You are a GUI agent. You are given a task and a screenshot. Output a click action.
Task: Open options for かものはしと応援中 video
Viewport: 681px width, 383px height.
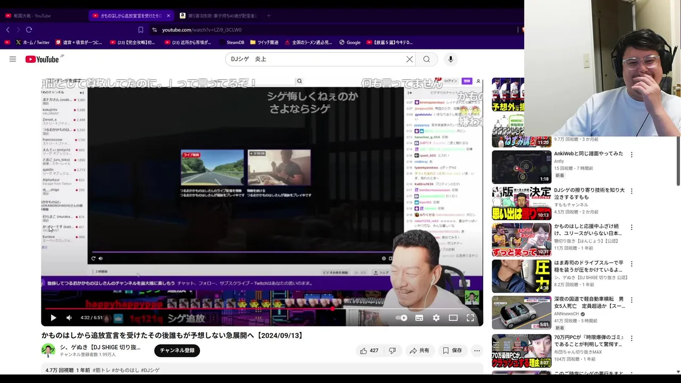[x=632, y=227]
